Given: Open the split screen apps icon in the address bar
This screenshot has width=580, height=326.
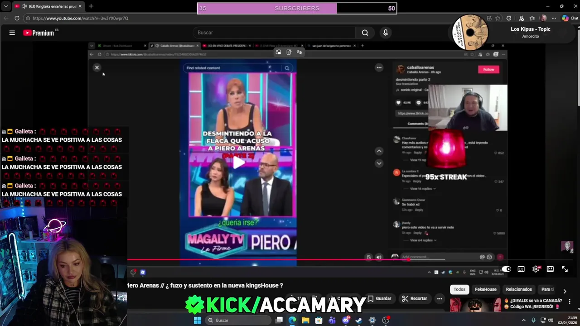Looking at the screenshot, I should coord(489,18).
